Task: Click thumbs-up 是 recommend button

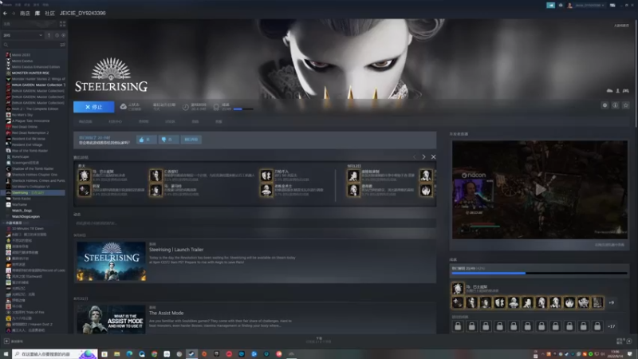Action: click(x=146, y=140)
